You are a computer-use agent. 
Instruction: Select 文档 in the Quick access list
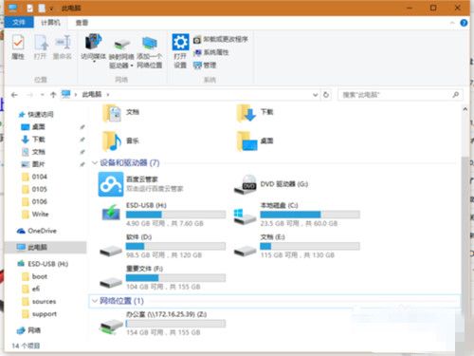coord(33,152)
